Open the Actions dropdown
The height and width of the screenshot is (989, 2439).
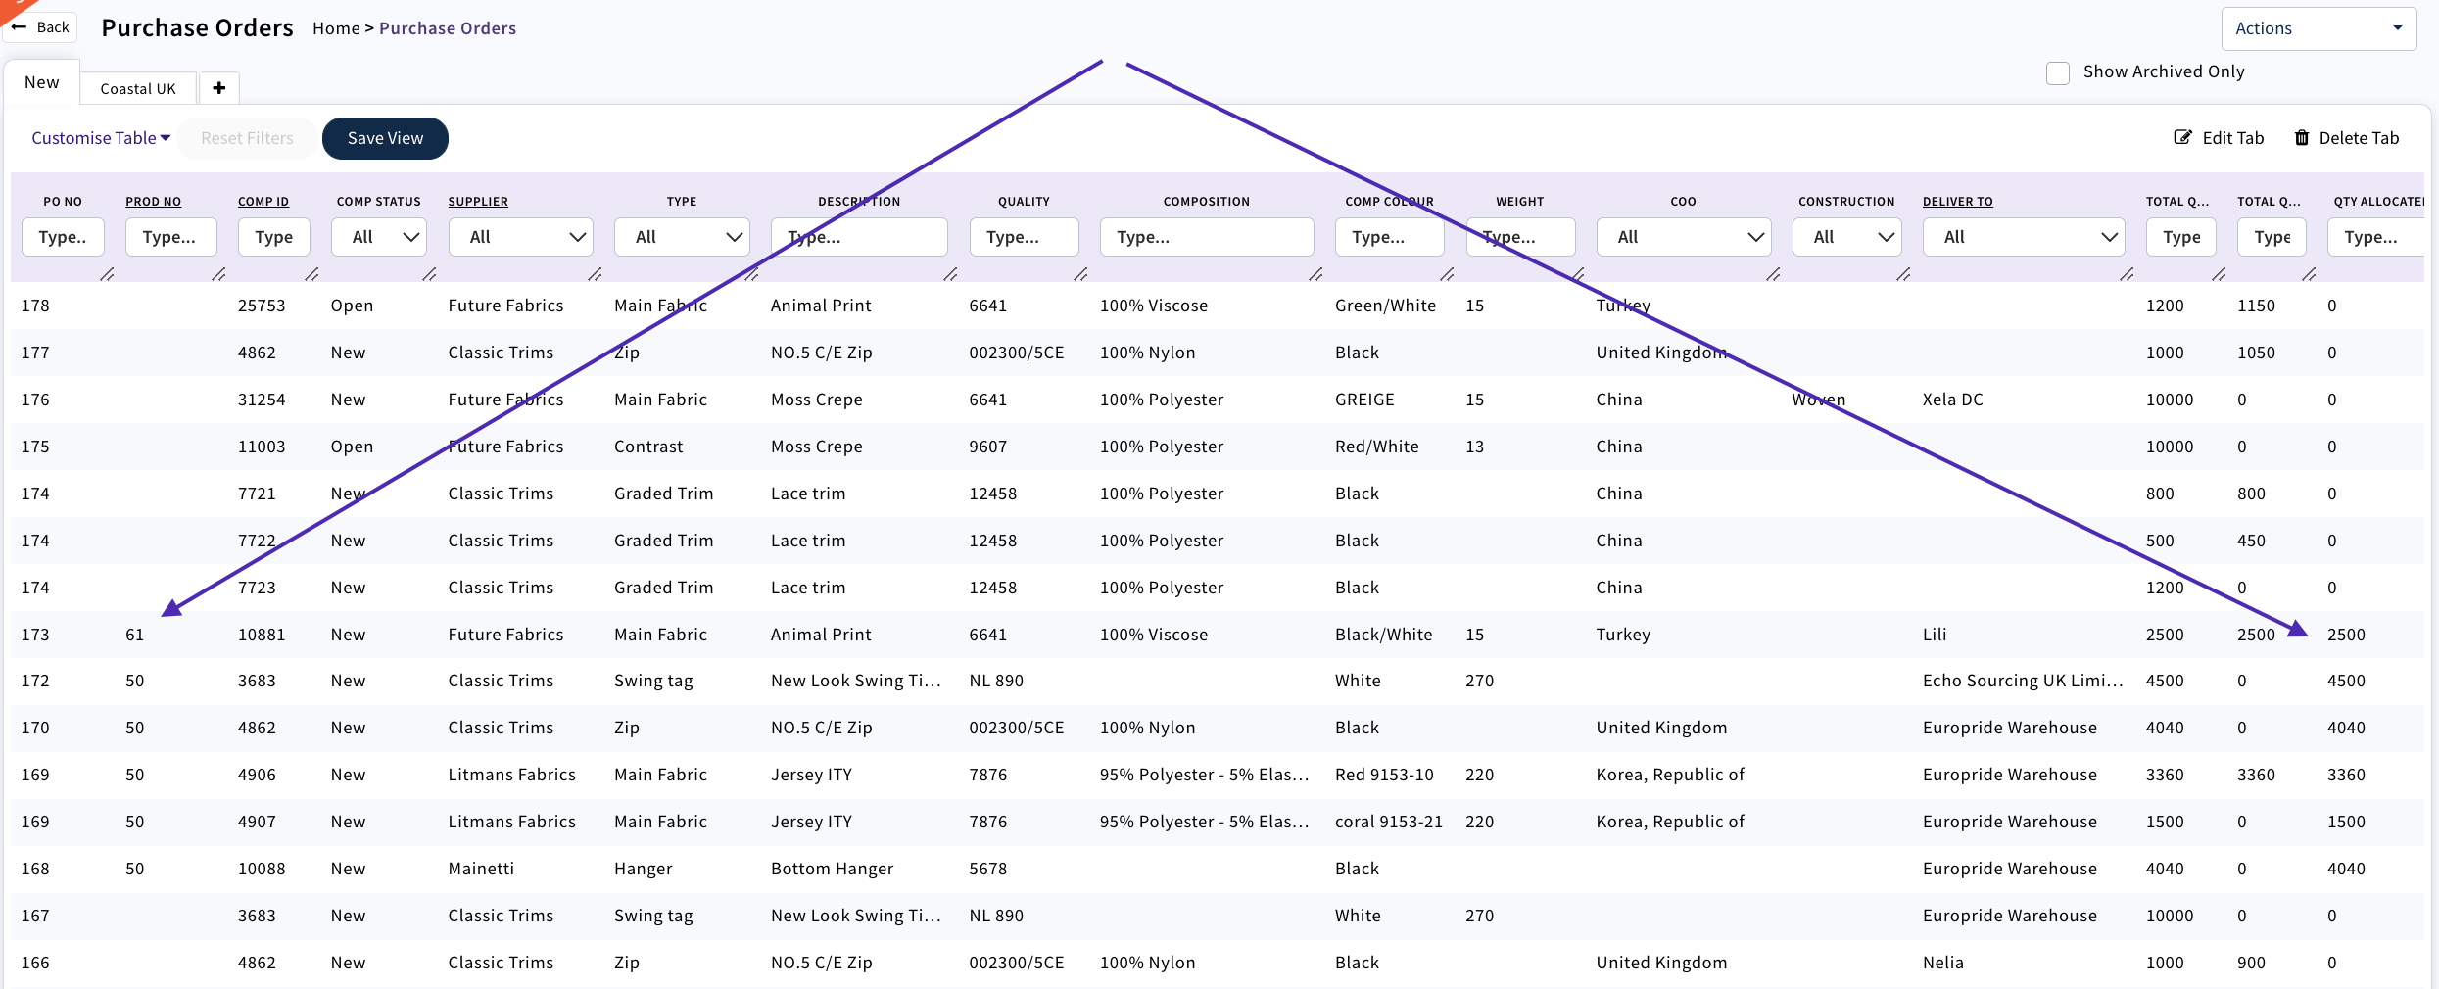pos(2318,28)
